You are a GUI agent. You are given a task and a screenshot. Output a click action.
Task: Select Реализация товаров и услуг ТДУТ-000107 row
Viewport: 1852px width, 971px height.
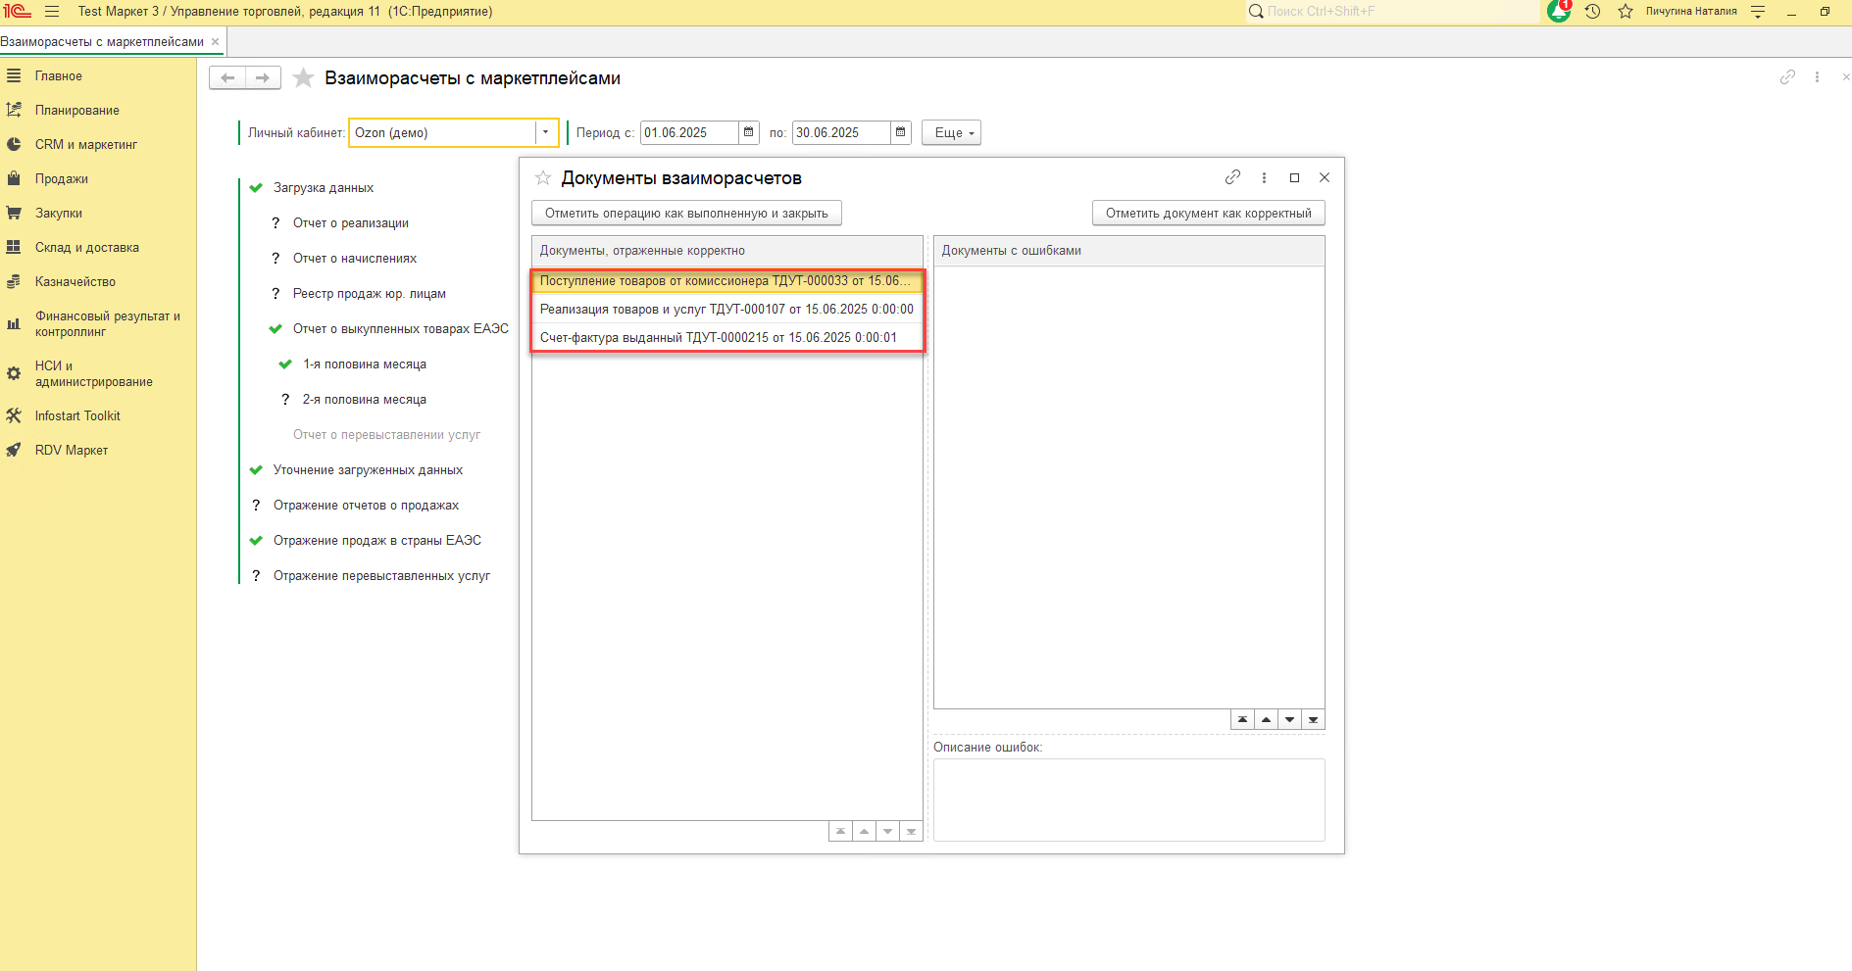[726, 310]
